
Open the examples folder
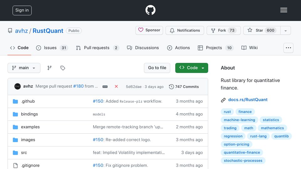point(30,127)
